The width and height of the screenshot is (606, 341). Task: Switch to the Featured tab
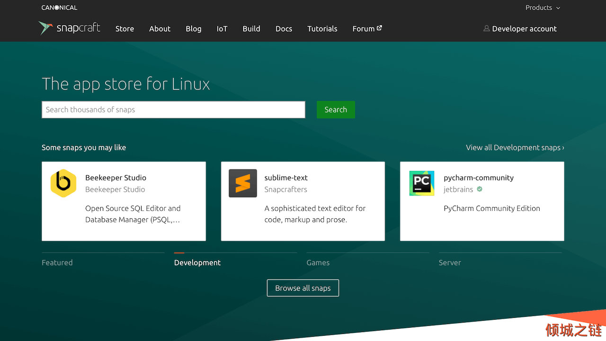click(x=57, y=262)
